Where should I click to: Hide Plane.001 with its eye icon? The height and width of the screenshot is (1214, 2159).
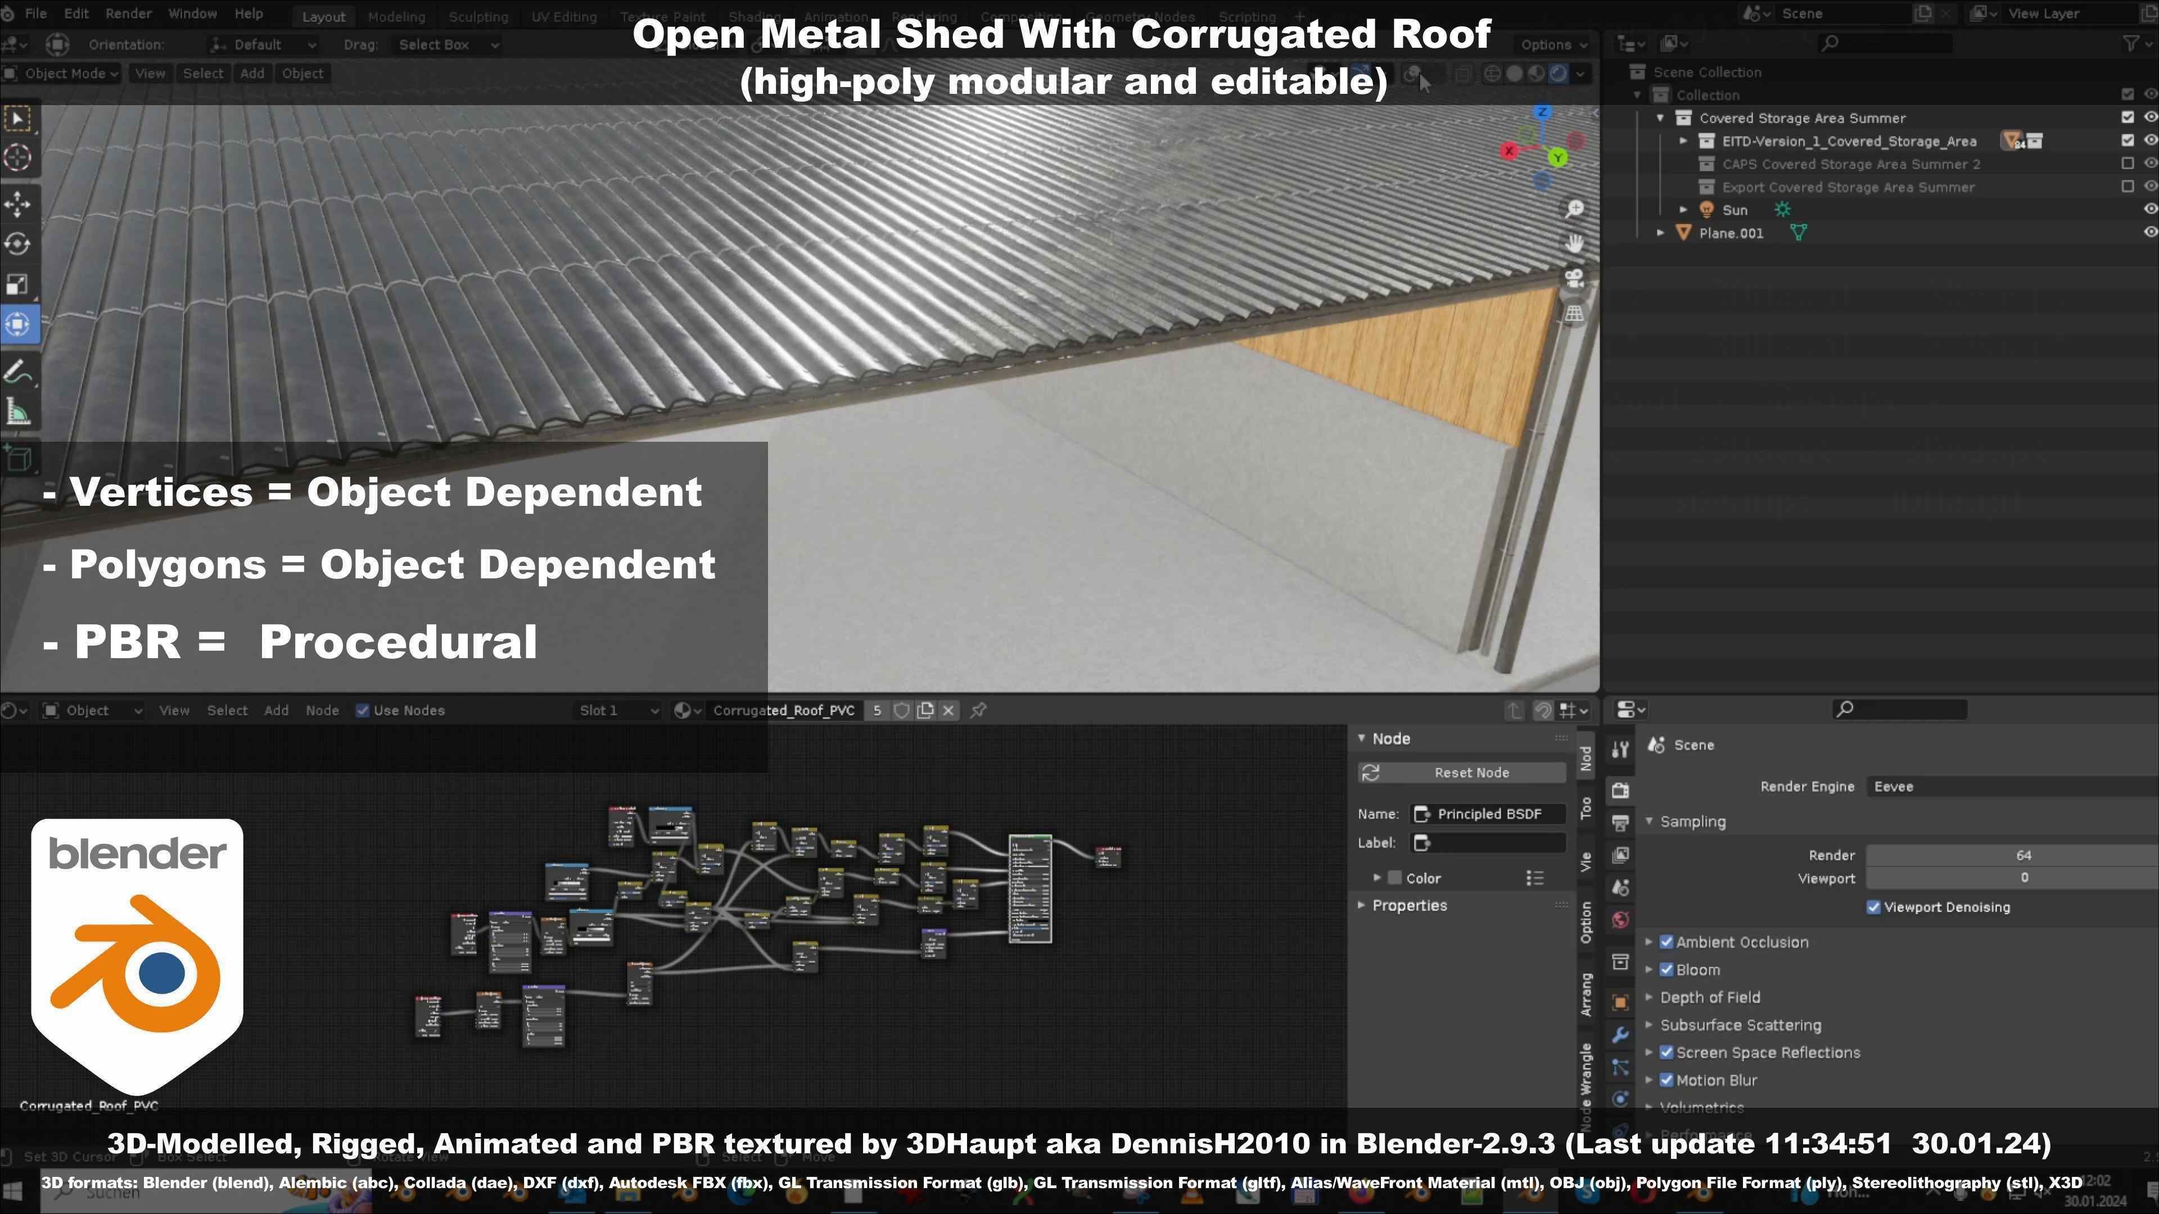2150,232
